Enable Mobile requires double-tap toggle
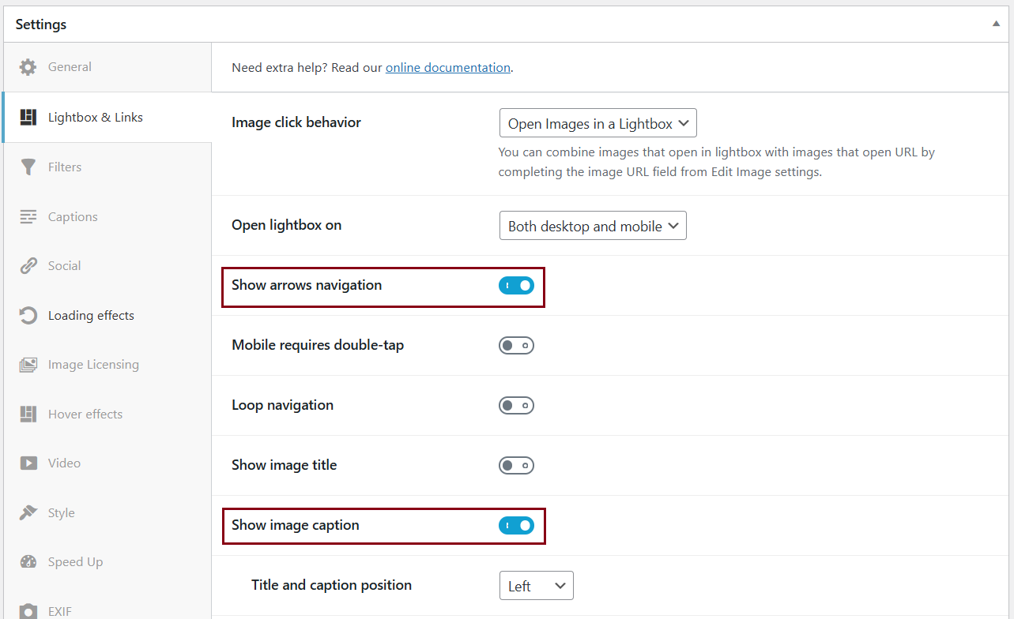Image resolution: width=1014 pixels, height=619 pixels. point(516,345)
